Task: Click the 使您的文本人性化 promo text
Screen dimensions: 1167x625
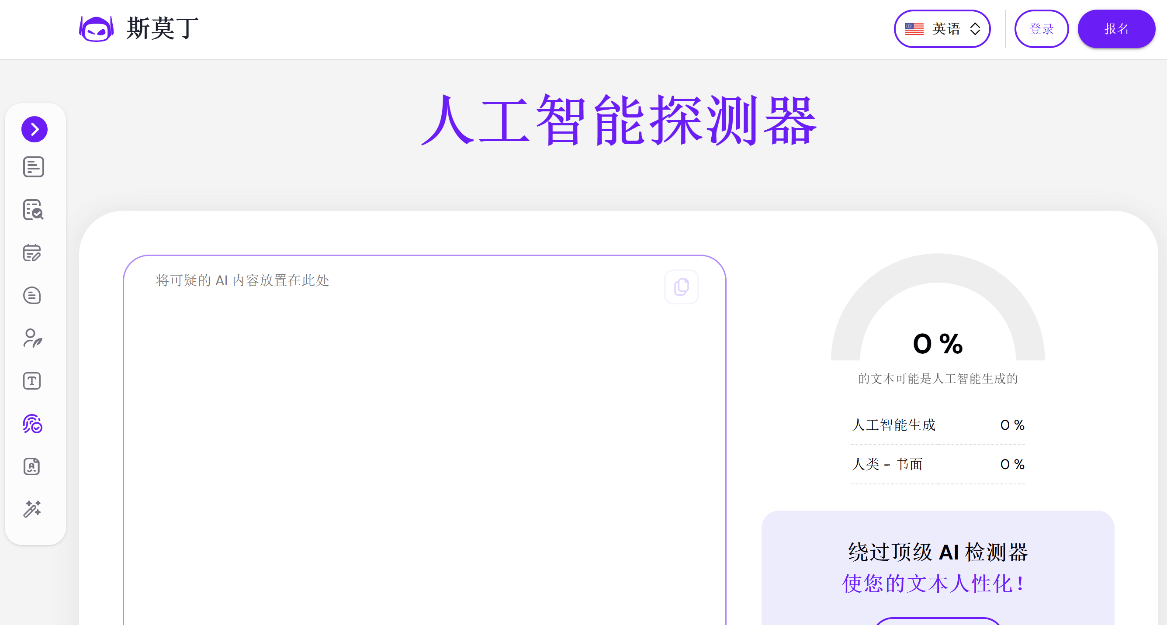Action: tap(933, 584)
